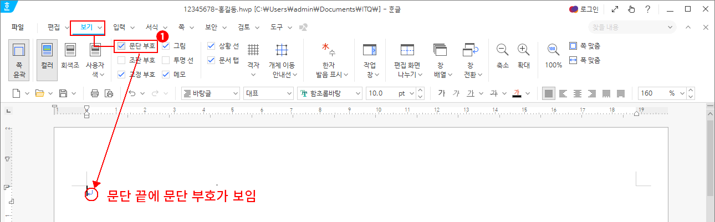Open the underline style dropdown arrow
Viewport: 715px width, 222px height.
[x=481, y=93]
